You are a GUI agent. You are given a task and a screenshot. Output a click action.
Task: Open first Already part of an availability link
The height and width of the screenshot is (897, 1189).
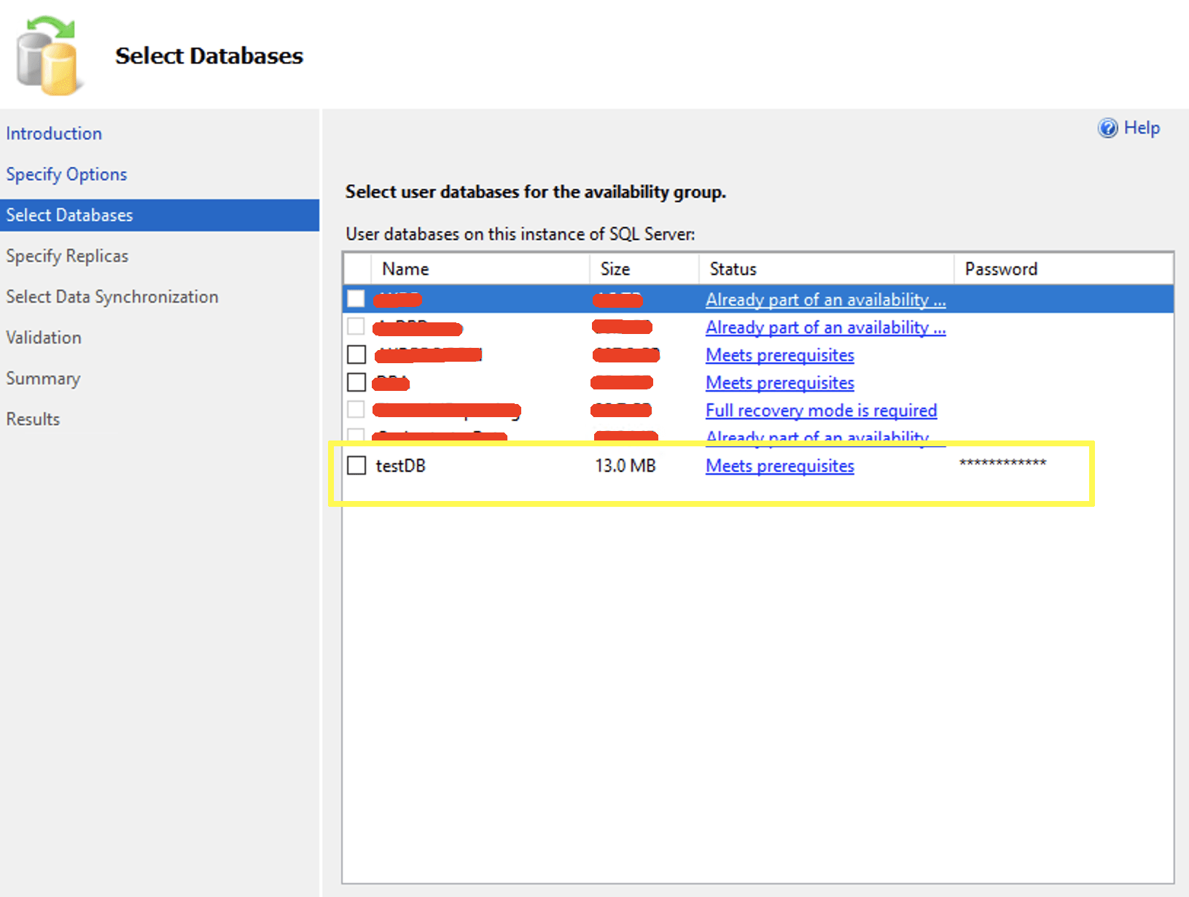(825, 300)
